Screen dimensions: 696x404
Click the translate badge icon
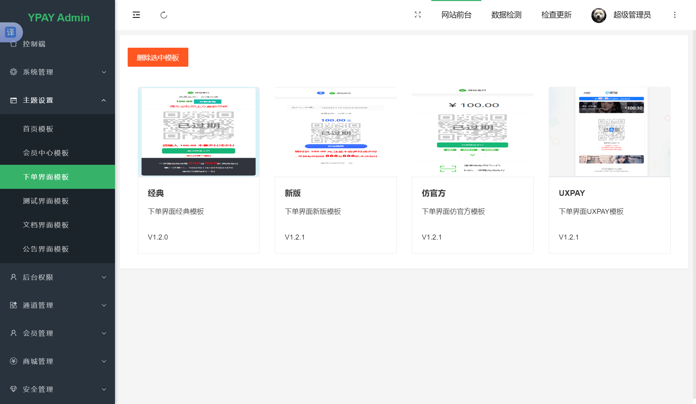pos(11,32)
